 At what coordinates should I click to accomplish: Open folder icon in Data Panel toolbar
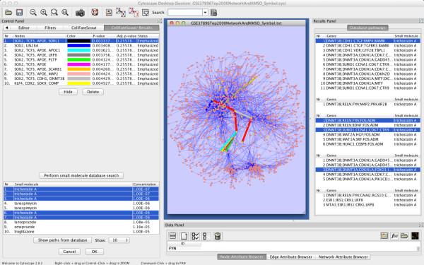click(x=404, y=236)
